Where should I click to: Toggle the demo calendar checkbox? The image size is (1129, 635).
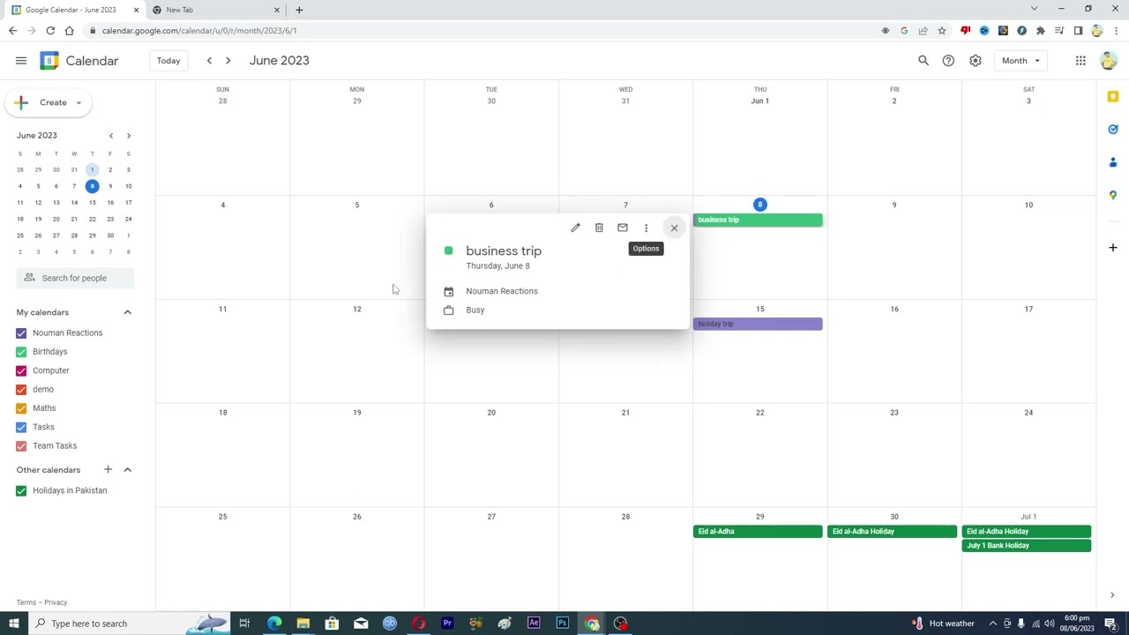pos(21,390)
